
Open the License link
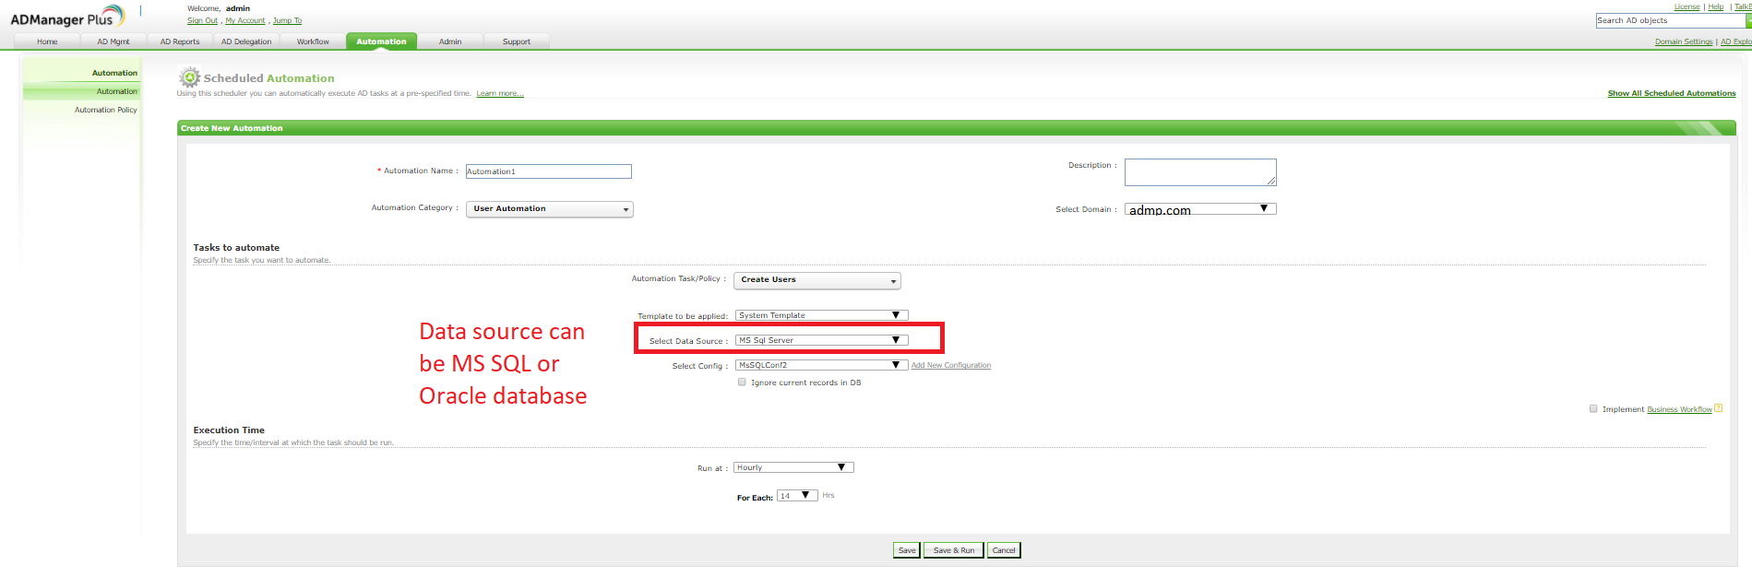coord(1686,6)
